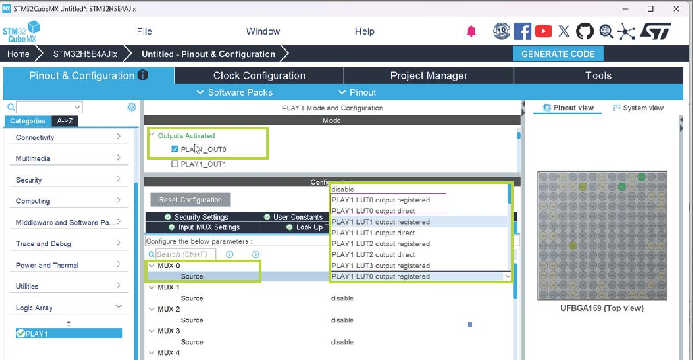Image resolution: width=693 pixels, height=360 pixels.
Task: Go to previous search result arrow icon
Action: pos(230,254)
